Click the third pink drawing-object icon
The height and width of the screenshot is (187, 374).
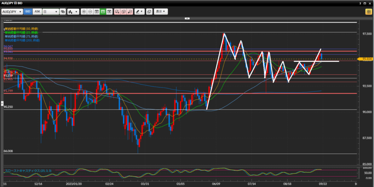tap(130, 12)
